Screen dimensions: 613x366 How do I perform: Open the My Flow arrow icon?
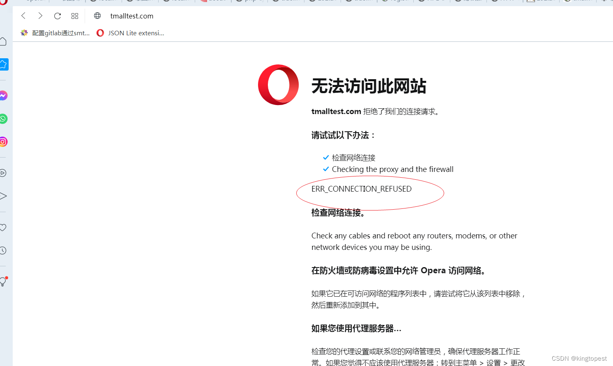click(x=3, y=196)
